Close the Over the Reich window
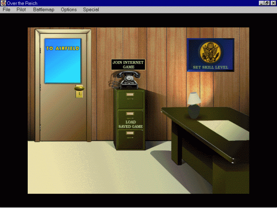The image size is (277, 208). pos(273,3)
